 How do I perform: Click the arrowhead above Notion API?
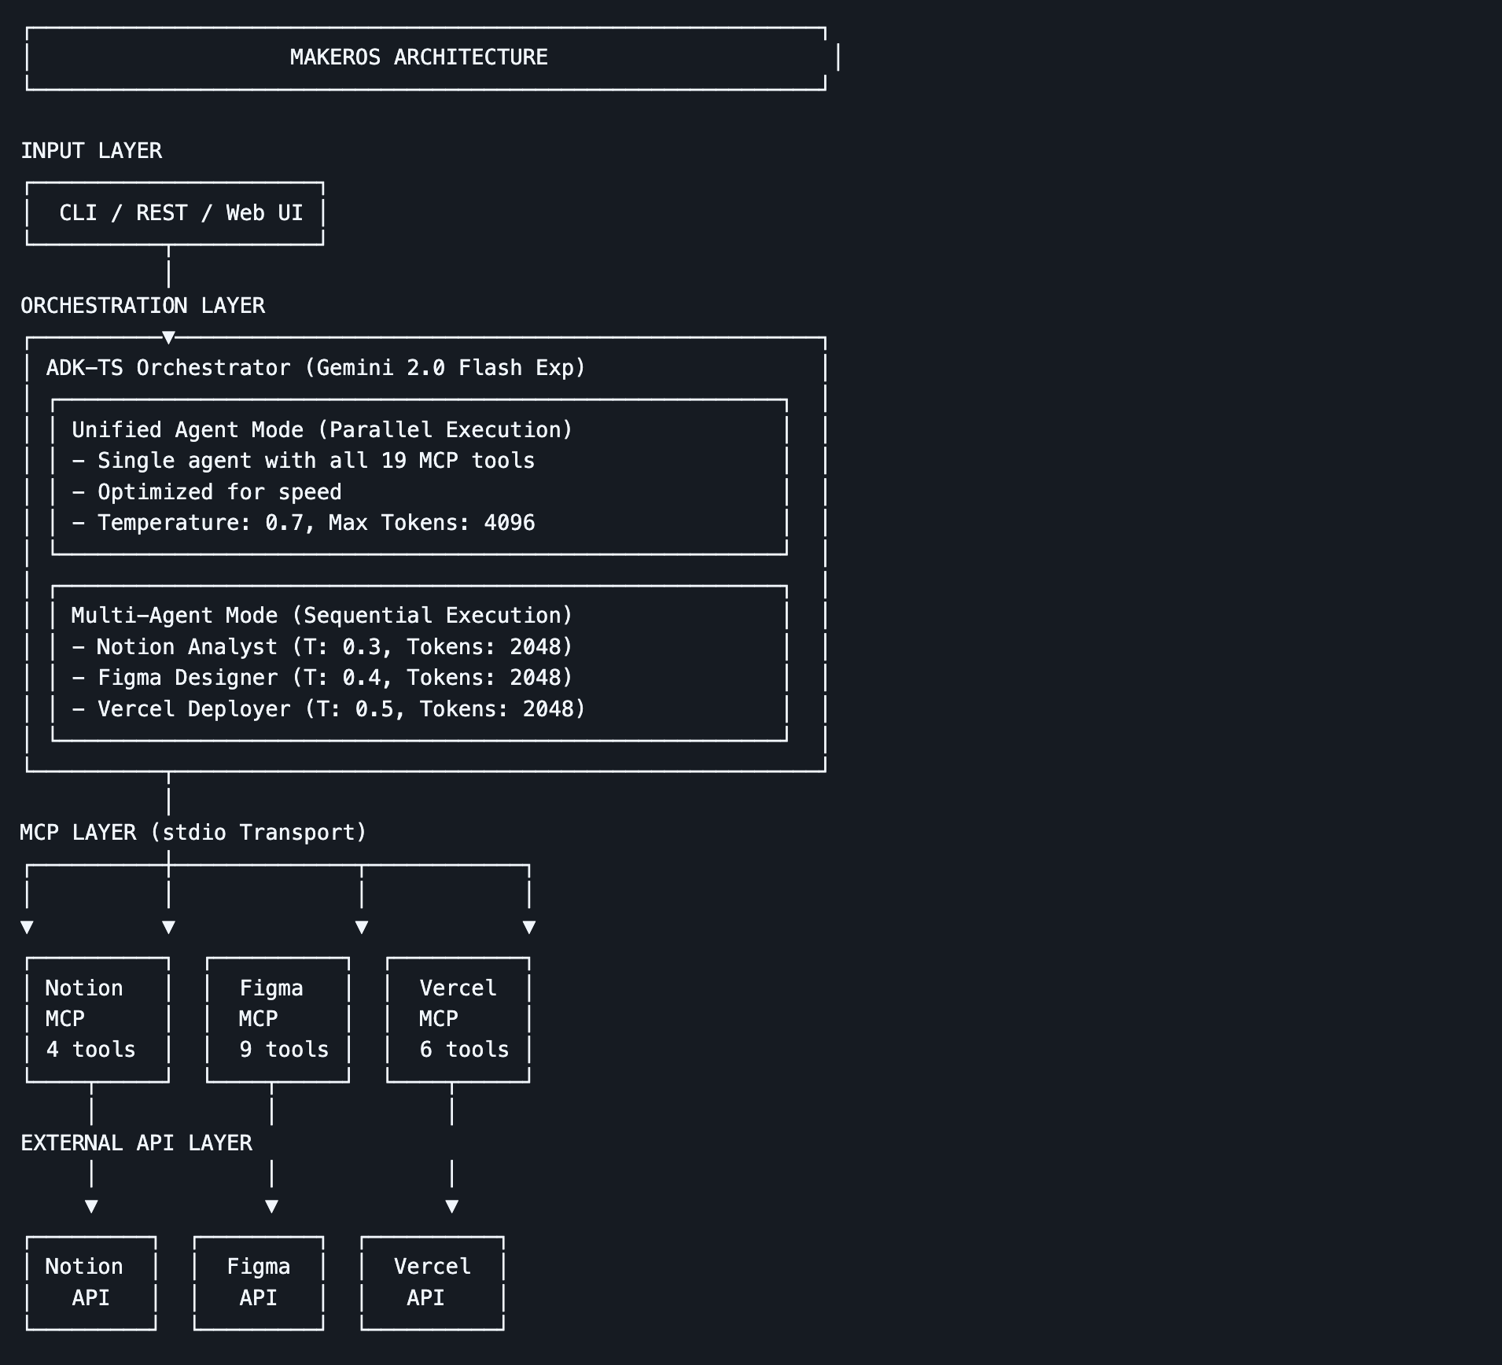click(x=91, y=1206)
